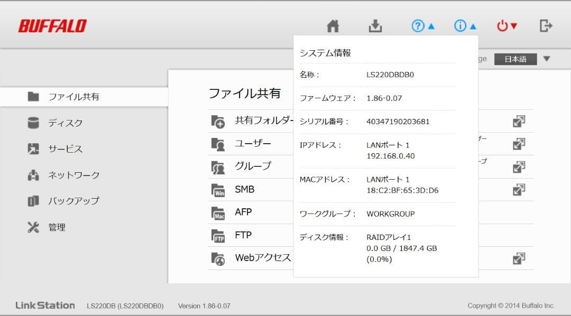Click the システム情報 popup title
The width and height of the screenshot is (571, 316).
325,53
